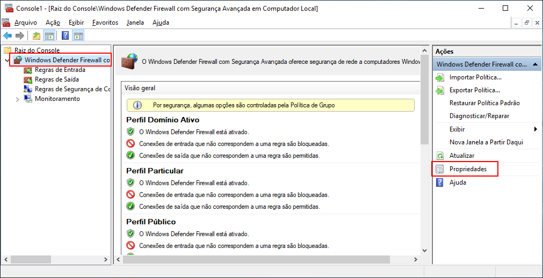Click the Back arrow toolbar icon
The height and width of the screenshot is (278, 543).
[x=8, y=35]
